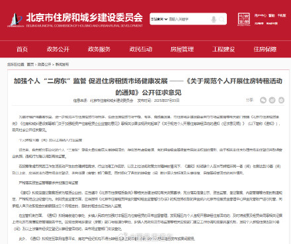Open 住房保障 navigation tab
The height and width of the screenshot is (244, 291).
pyautogui.click(x=265, y=49)
